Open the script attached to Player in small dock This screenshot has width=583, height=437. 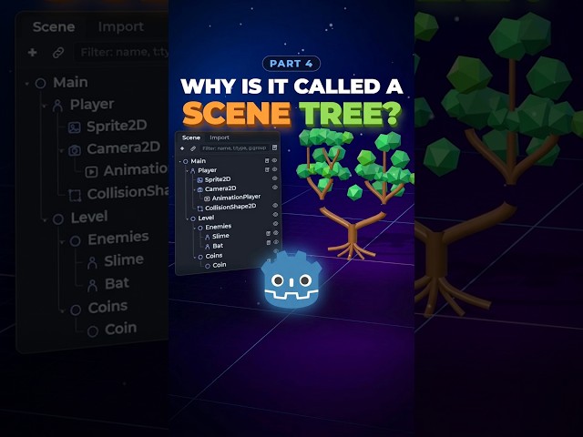click(267, 169)
